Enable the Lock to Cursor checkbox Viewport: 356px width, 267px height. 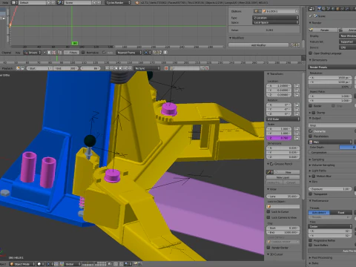(x=268, y=212)
